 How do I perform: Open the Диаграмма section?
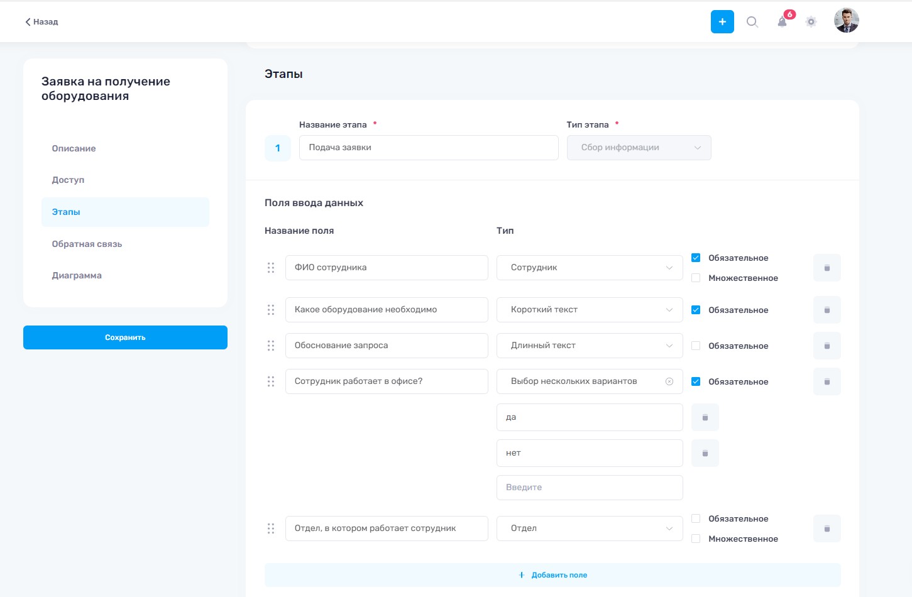click(x=77, y=275)
